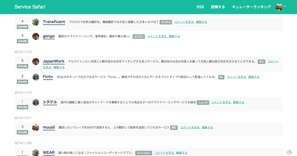The image size is (297, 156).
Task: View comments for JapanWork
Action: pos(273,61)
